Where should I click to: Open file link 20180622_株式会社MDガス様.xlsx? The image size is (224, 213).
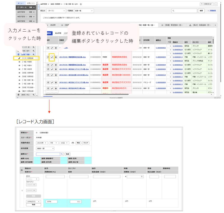coord(72,88)
